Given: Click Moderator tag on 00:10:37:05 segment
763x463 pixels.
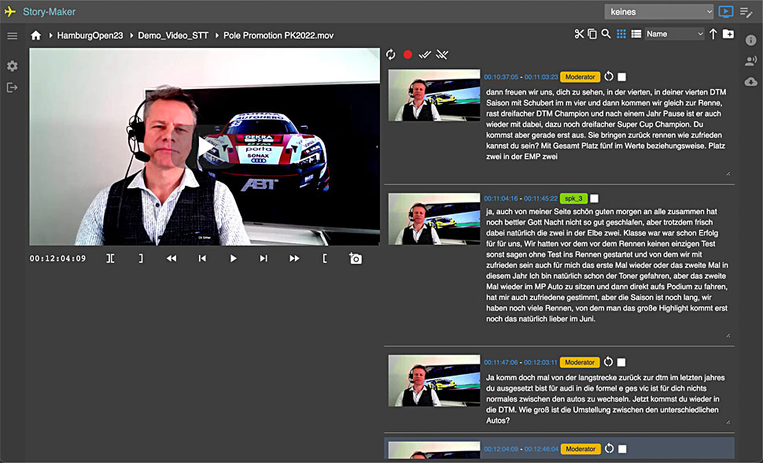Looking at the screenshot, I should click(580, 77).
